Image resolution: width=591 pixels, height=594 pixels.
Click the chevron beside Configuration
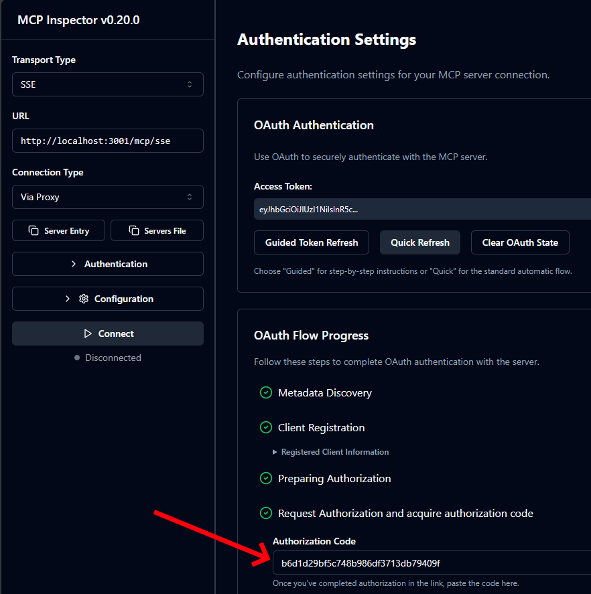[68, 299]
